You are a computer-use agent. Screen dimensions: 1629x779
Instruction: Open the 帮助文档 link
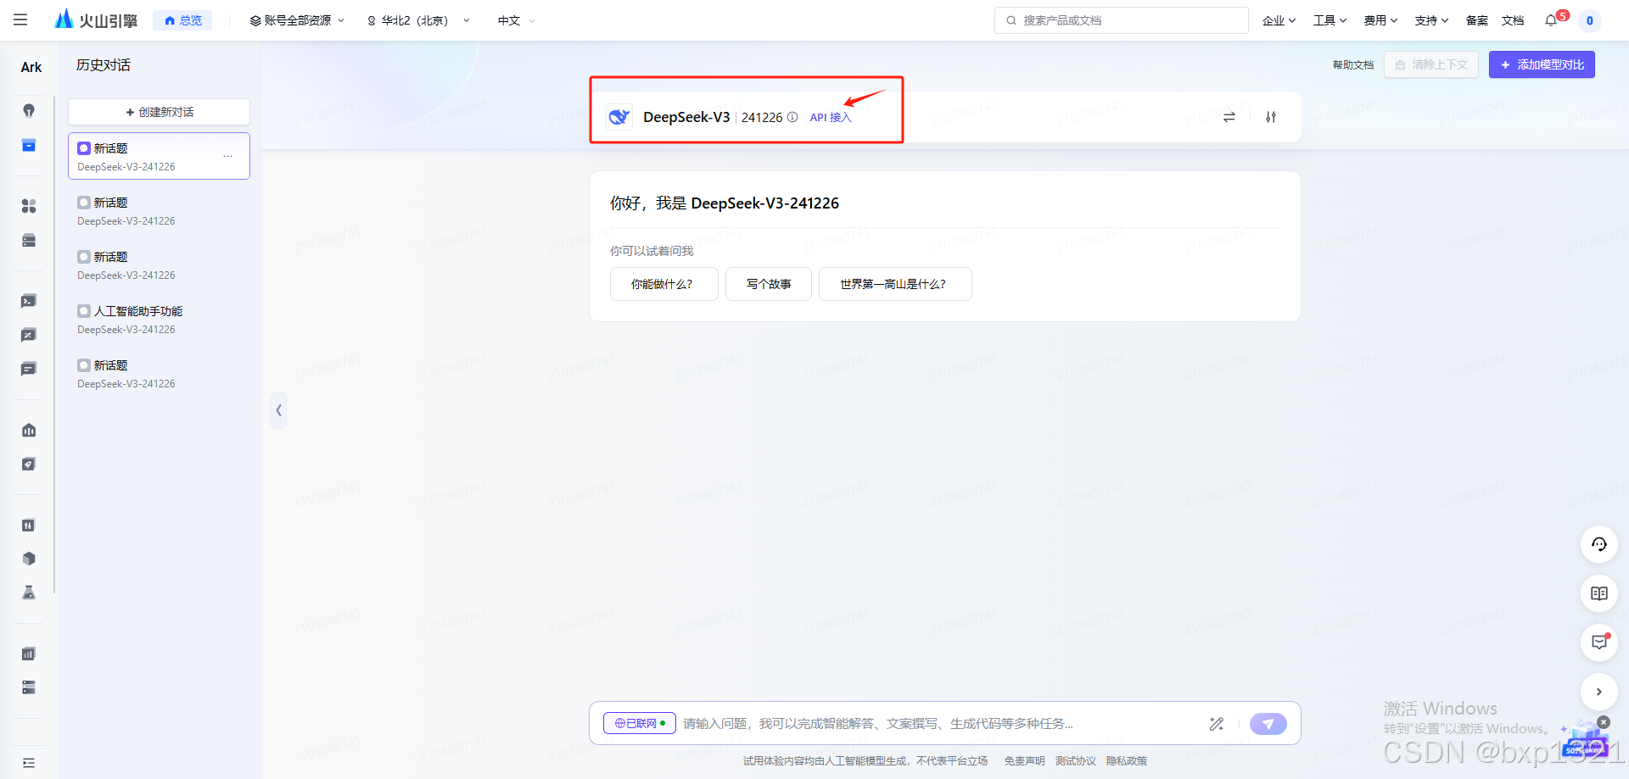point(1352,64)
